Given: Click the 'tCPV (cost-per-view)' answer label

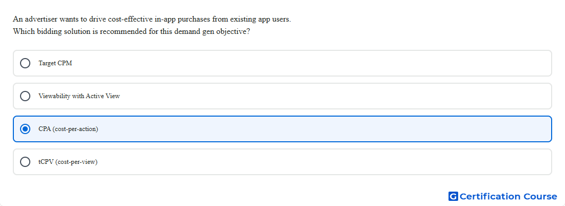Looking at the screenshot, I should (68, 162).
